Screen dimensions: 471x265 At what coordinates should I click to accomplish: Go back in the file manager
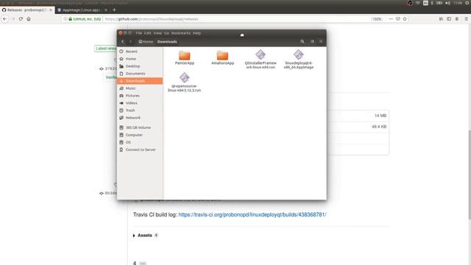[x=123, y=41]
